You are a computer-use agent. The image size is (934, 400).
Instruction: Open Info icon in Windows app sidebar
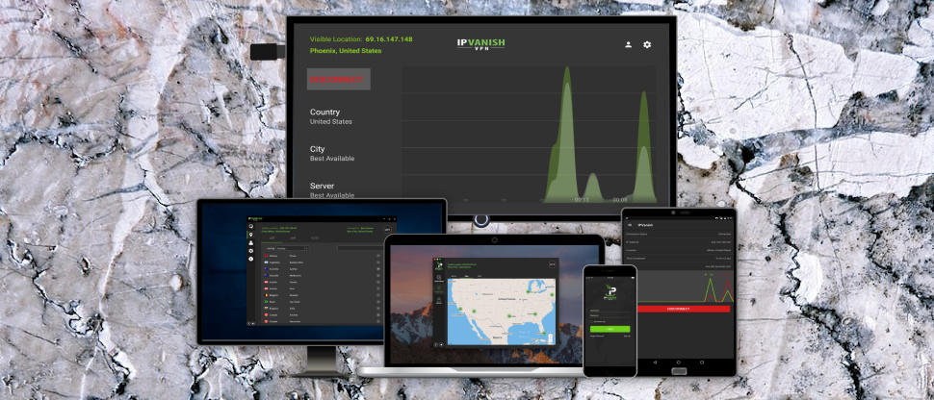(250, 259)
